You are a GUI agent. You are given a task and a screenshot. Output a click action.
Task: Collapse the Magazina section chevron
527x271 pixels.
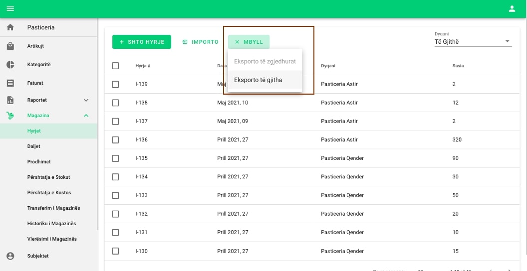(x=86, y=116)
